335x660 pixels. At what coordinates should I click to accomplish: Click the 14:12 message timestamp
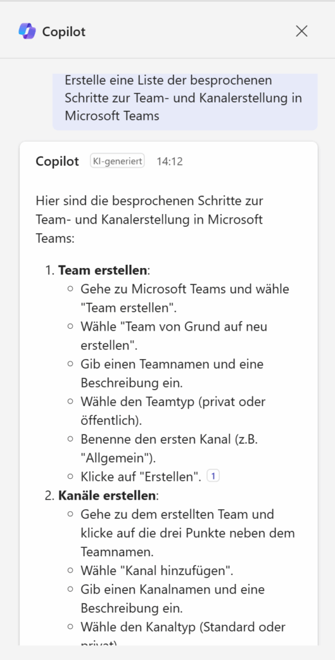(170, 161)
